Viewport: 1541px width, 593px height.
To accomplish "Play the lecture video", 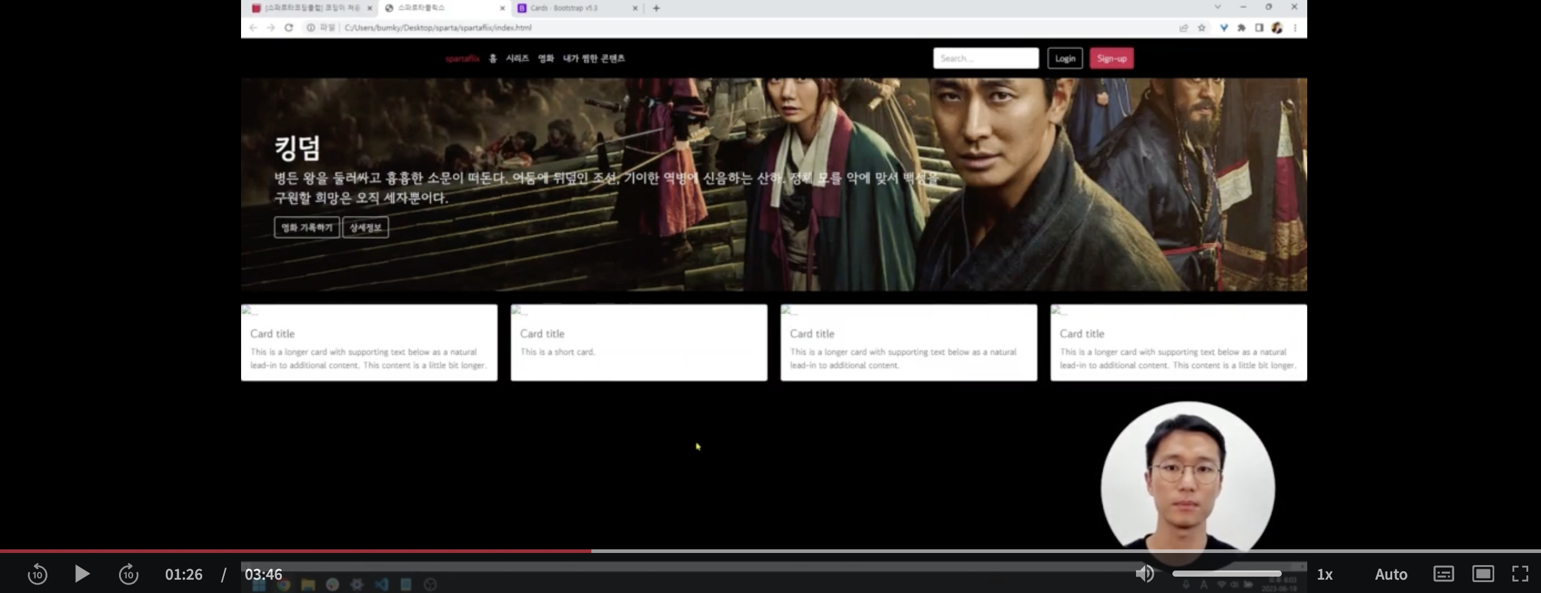I will click(x=82, y=574).
